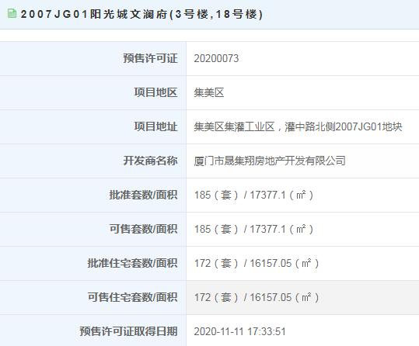
Task: Select the permit number 20200073
Action: (x=216, y=58)
